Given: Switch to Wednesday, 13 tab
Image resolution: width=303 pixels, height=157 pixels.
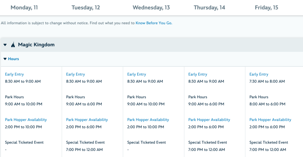Looking at the screenshot, I should click(151, 7).
